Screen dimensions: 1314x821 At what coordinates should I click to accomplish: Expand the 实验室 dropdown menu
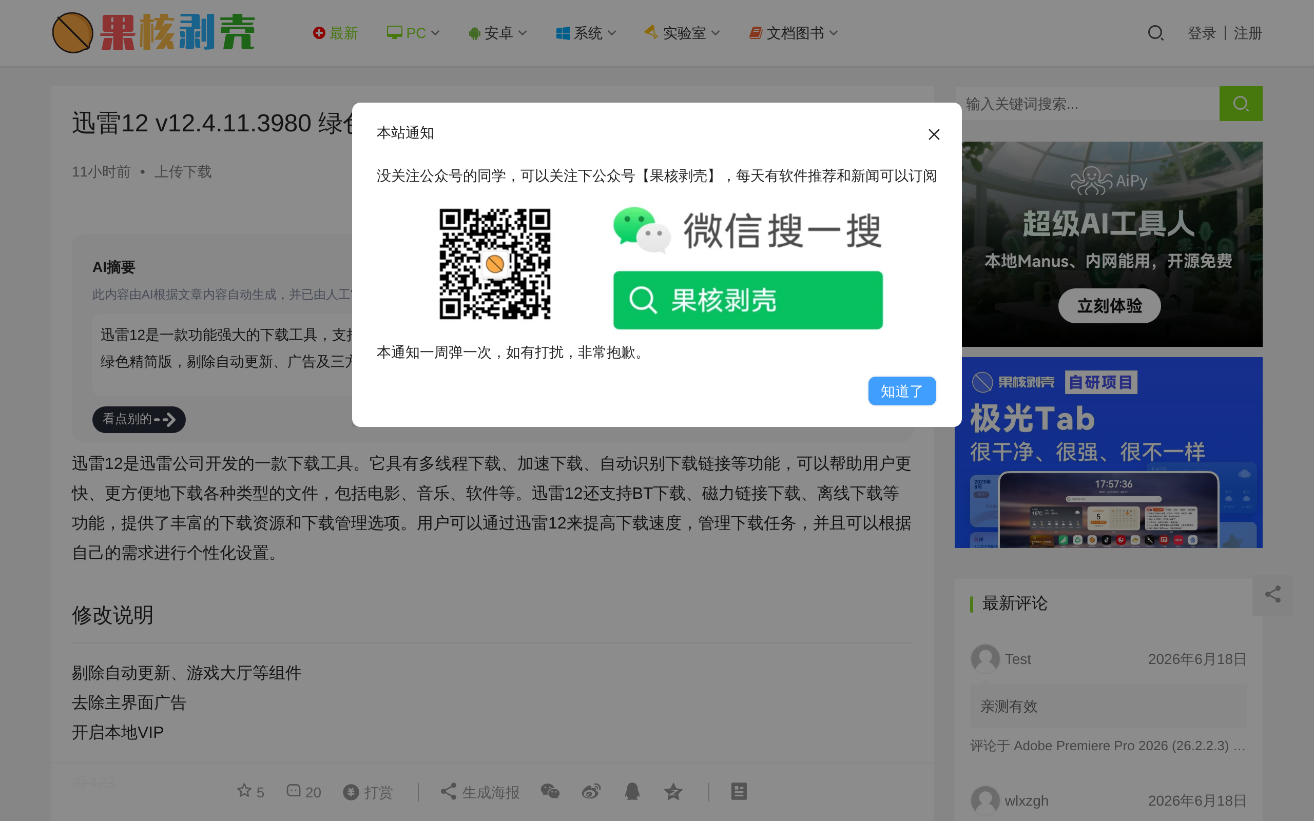pos(682,33)
